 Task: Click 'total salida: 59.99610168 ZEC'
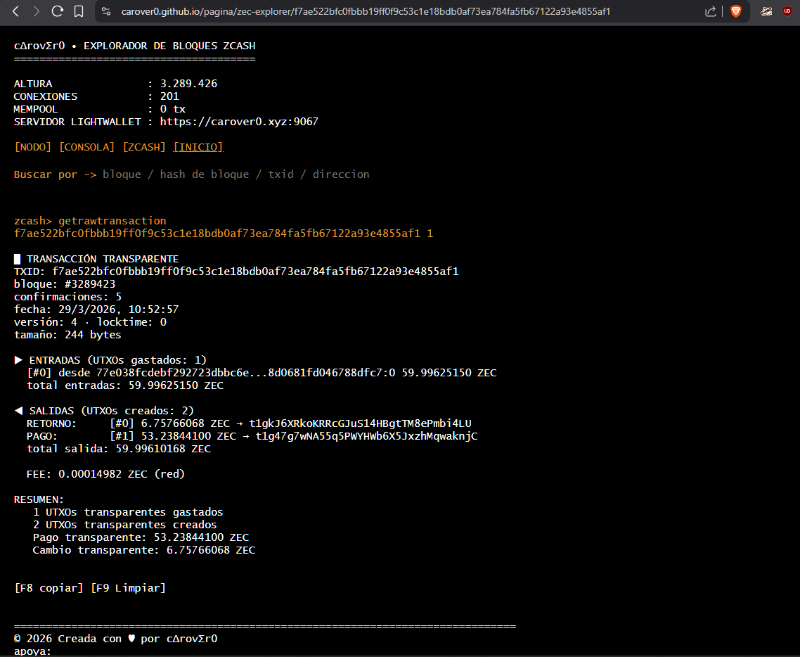point(118,449)
